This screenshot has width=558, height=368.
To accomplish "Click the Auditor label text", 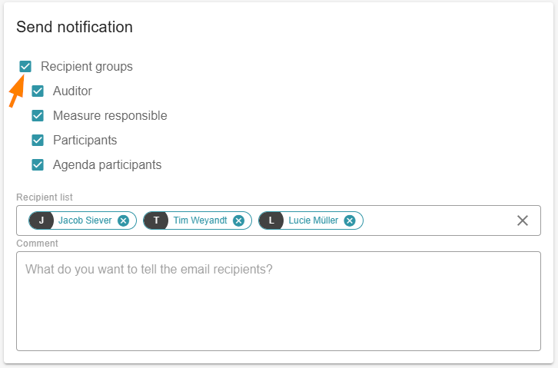I will click(x=72, y=91).
